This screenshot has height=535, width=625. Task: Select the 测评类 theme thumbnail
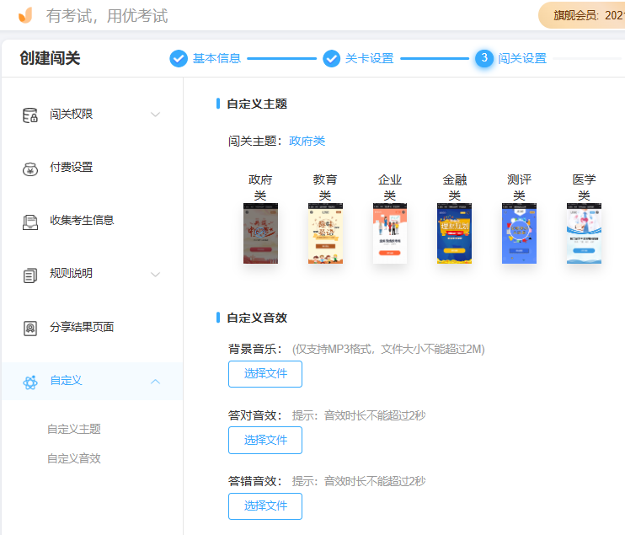click(519, 233)
